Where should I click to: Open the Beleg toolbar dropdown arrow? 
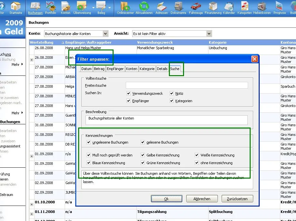tap(110, 7)
